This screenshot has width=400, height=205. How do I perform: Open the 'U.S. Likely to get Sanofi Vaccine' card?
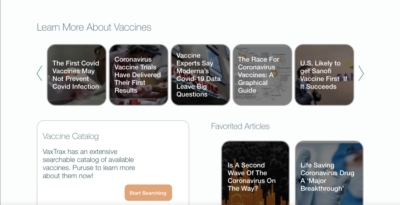324,75
